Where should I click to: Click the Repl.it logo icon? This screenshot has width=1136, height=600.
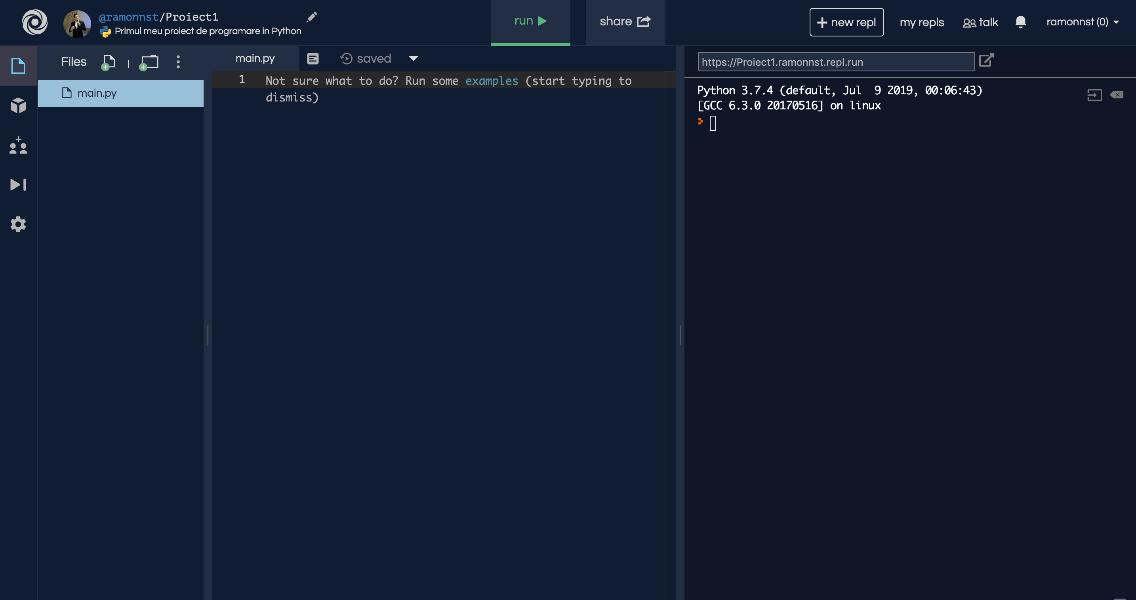click(35, 22)
